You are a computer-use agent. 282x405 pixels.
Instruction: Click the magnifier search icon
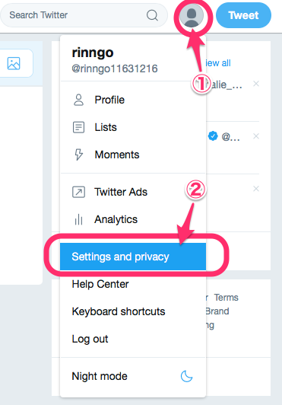click(x=152, y=15)
